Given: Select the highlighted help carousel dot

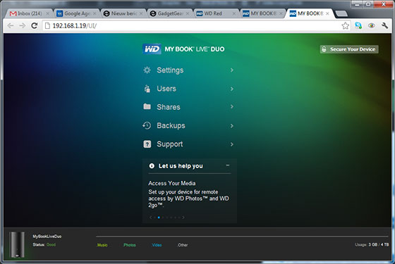Looking at the screenshot, I should pyautogui.click(x=159, y=218).
